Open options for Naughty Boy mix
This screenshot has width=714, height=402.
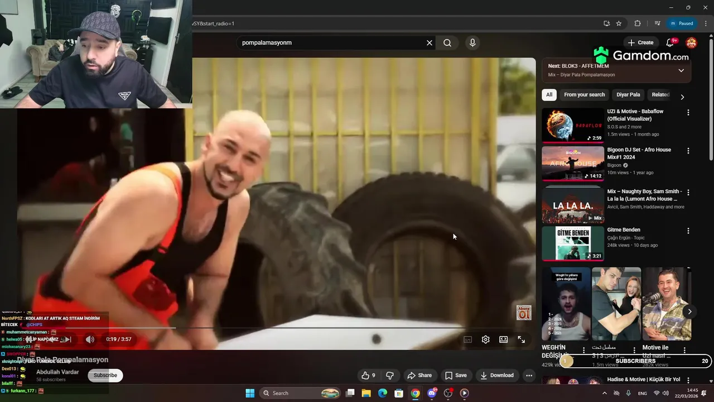[688, 192]
